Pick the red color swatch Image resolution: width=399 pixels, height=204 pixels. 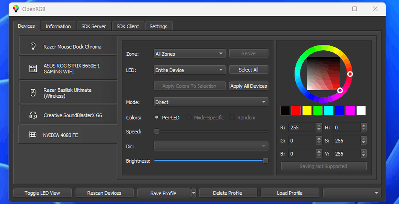pyautogui.click(x=297, y=110)
